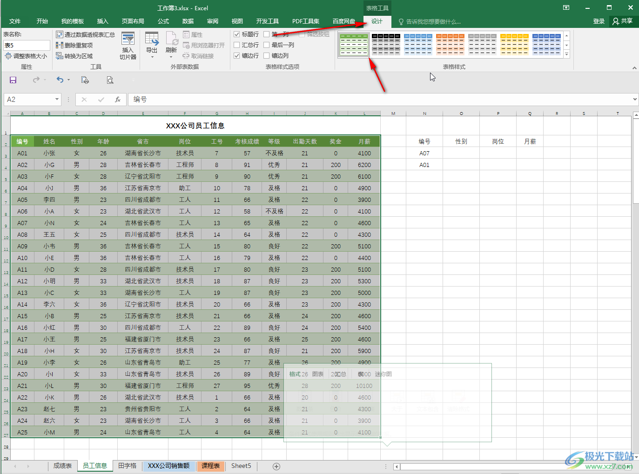The height and width of the screenshot is (474, 639).
Task: Toggle Total Row (汇总行) checkbox
Action: pos(237,45)
